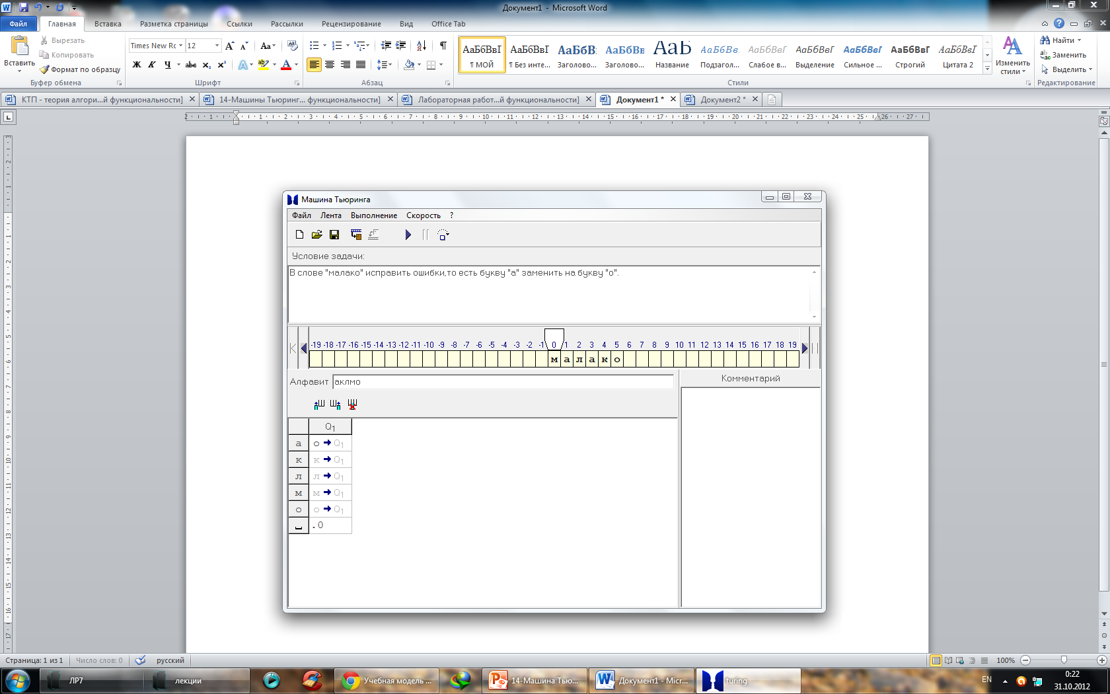Open the font size dropdown showing 12
Screen dimensions: 1110x694
(217, 46)
